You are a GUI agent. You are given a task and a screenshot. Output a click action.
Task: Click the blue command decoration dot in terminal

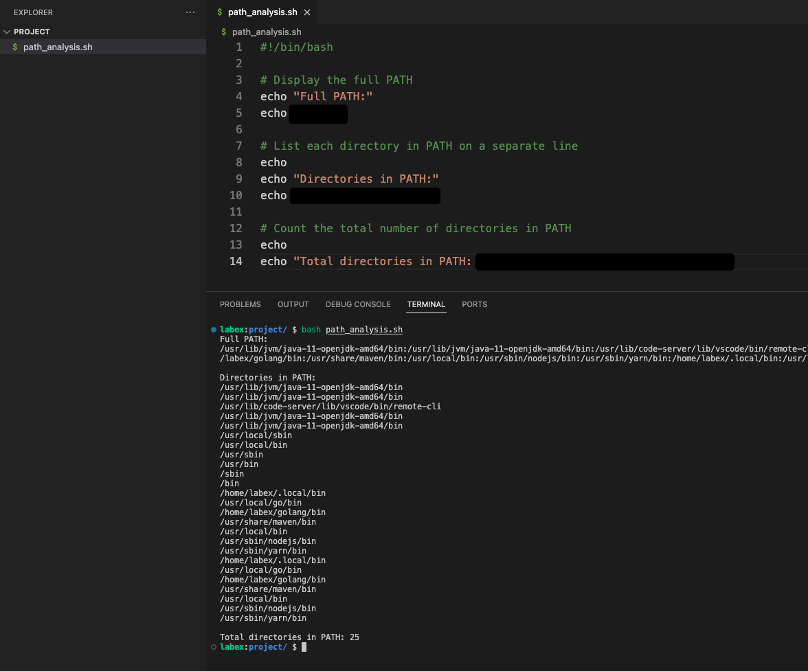point(214,330)
